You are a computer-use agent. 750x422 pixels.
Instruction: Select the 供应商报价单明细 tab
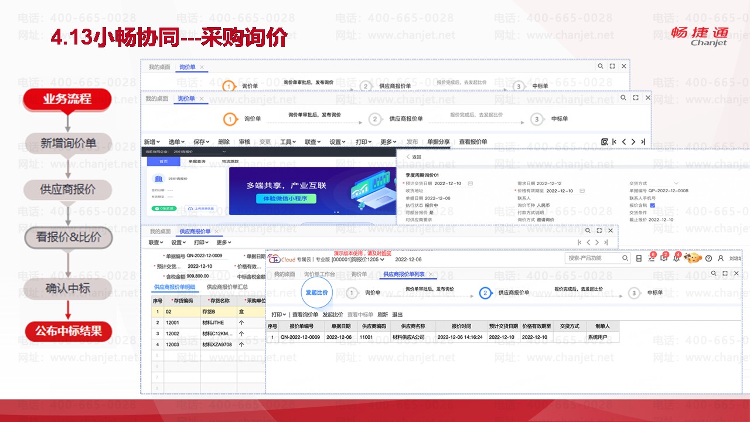click(175, 287)
